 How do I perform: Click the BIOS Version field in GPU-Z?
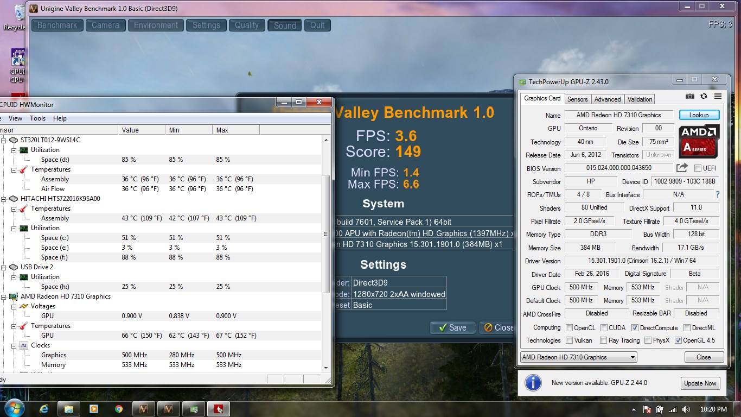tap(618, 168)
